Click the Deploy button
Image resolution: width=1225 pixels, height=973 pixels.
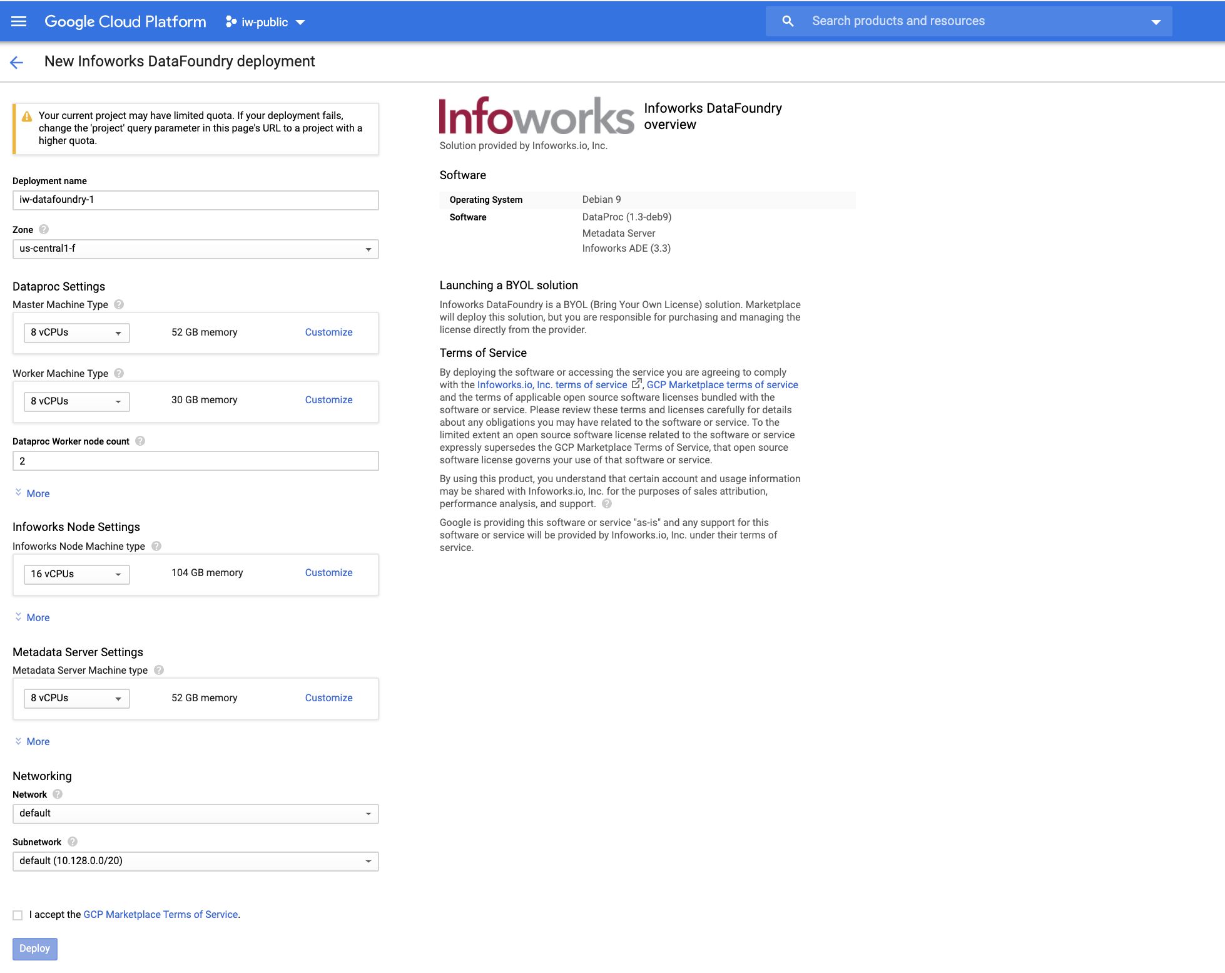(x=34, y=949)
